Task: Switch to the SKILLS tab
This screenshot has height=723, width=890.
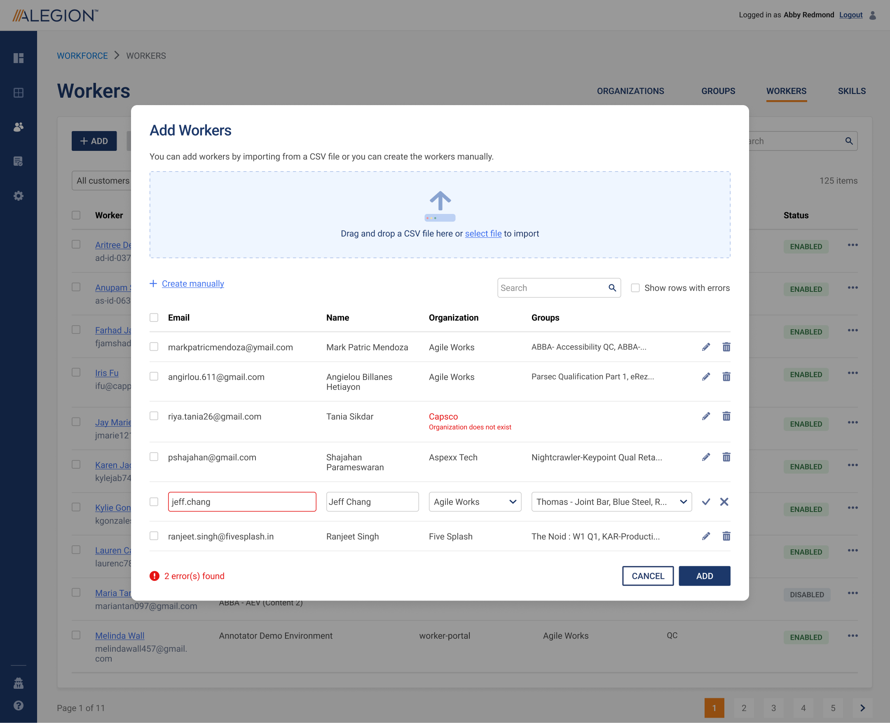Action: pos(852,91)
